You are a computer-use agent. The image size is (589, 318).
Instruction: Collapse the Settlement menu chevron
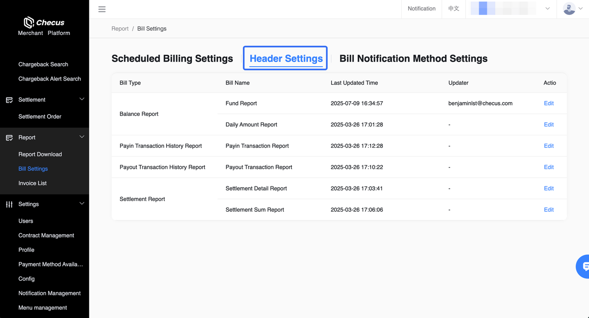coord(82,99)
